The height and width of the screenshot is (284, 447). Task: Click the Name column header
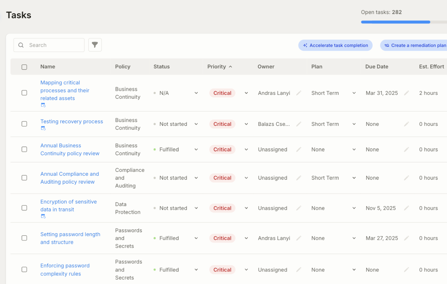click(x=48, y=66)
